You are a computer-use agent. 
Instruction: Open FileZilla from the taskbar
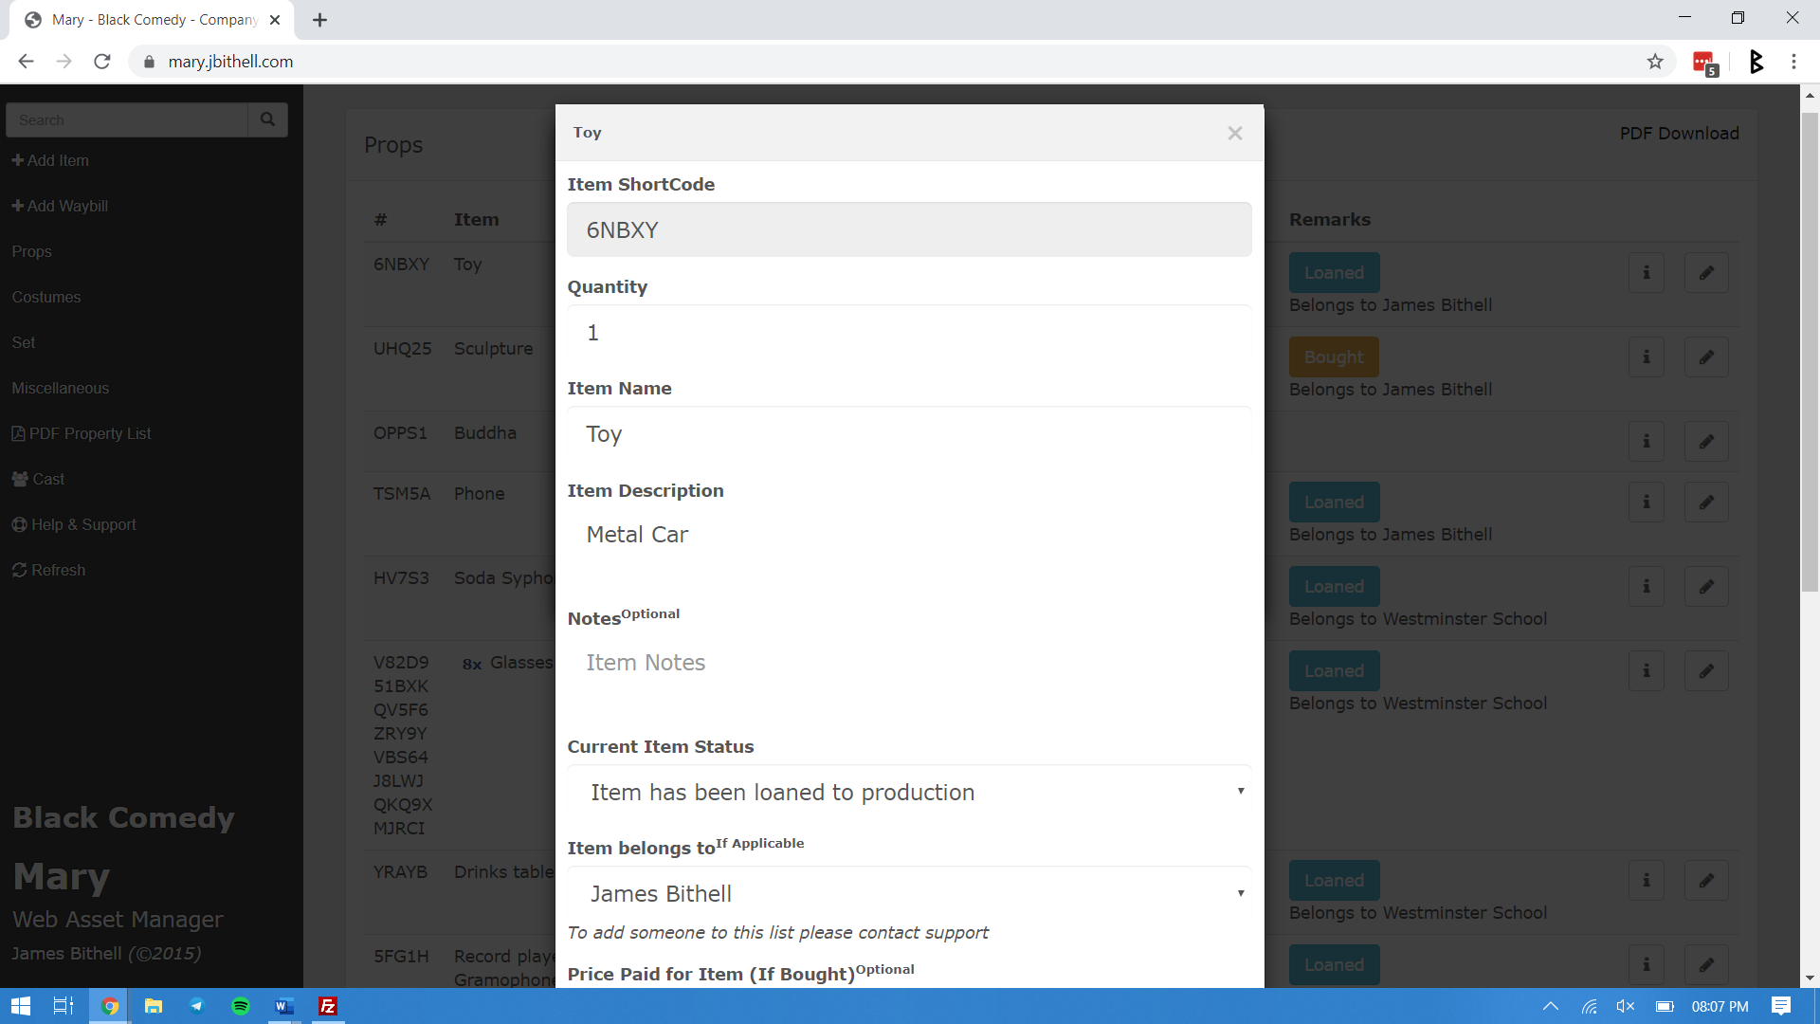point(328,1006)
